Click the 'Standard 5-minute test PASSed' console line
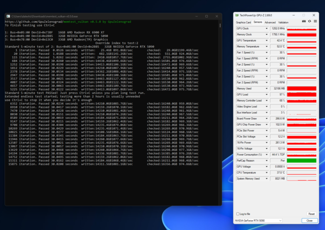Viewport: 325px width, 230px height. [x=75, y=93]
